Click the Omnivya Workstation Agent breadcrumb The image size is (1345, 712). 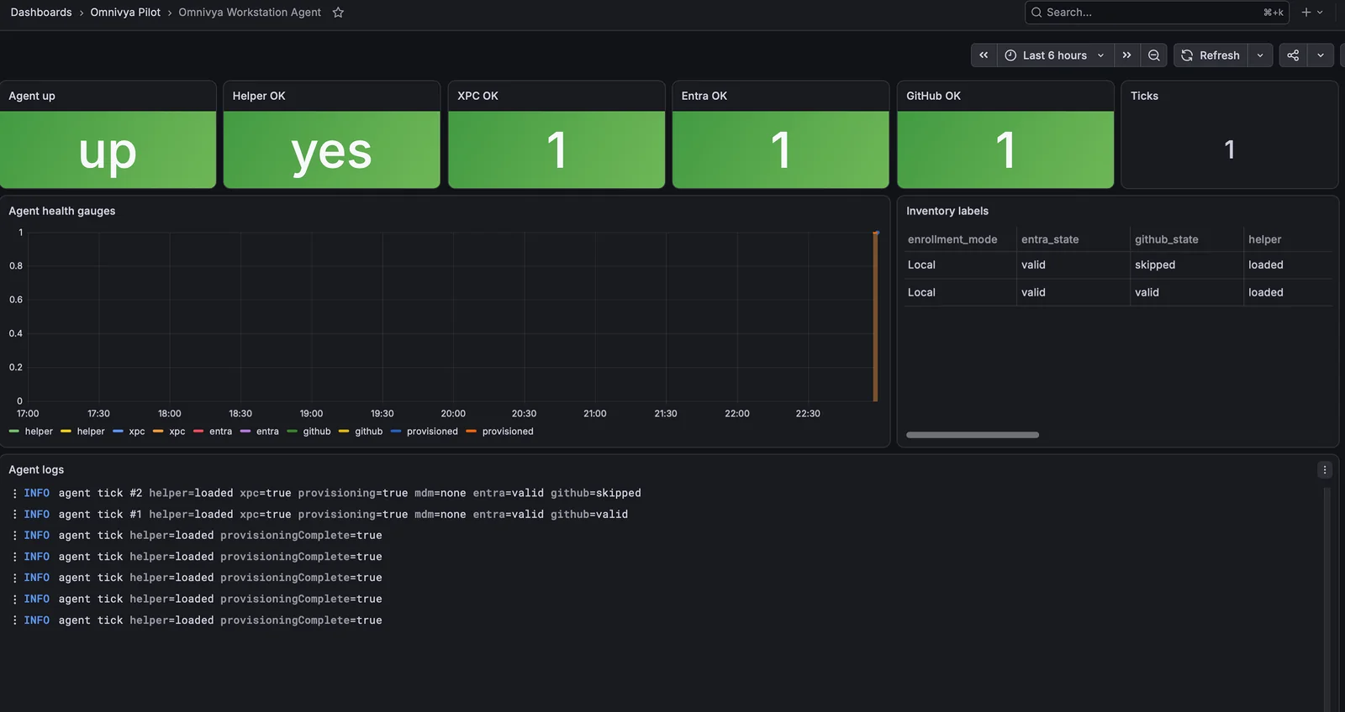[250, 13]
